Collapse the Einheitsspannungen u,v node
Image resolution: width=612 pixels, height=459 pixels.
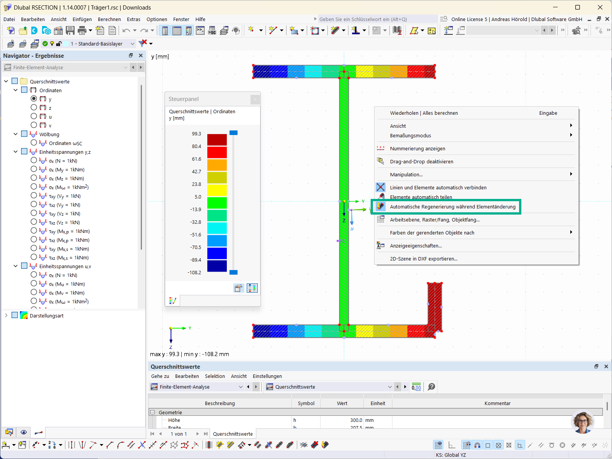click(x=16, y=266)
